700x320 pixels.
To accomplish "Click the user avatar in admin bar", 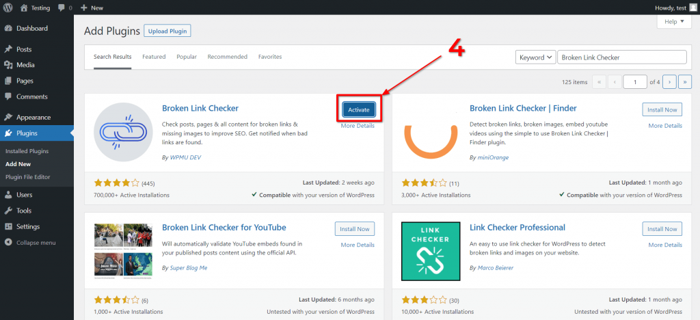I will click(x=692, y=8).
